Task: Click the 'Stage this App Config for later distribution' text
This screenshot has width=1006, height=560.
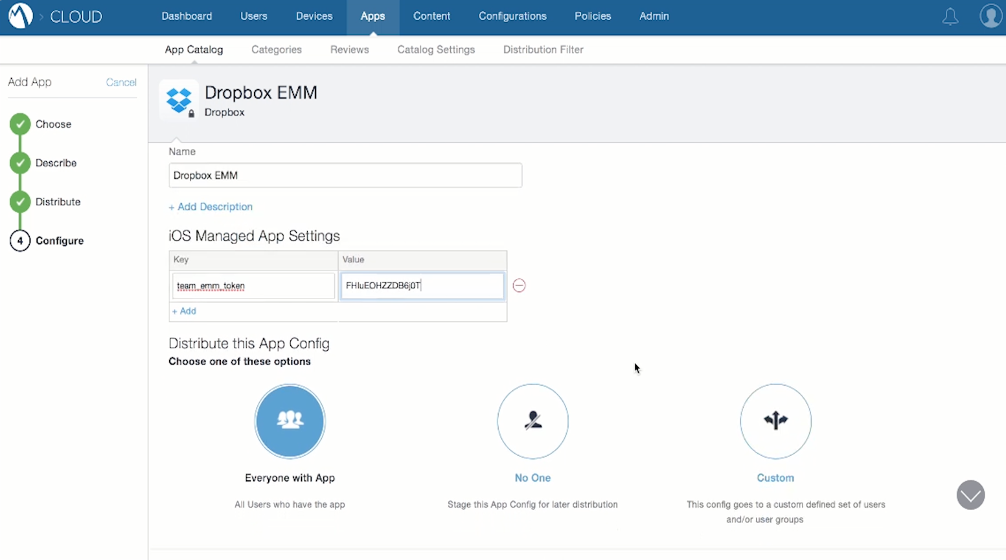Action: [532, 504]
